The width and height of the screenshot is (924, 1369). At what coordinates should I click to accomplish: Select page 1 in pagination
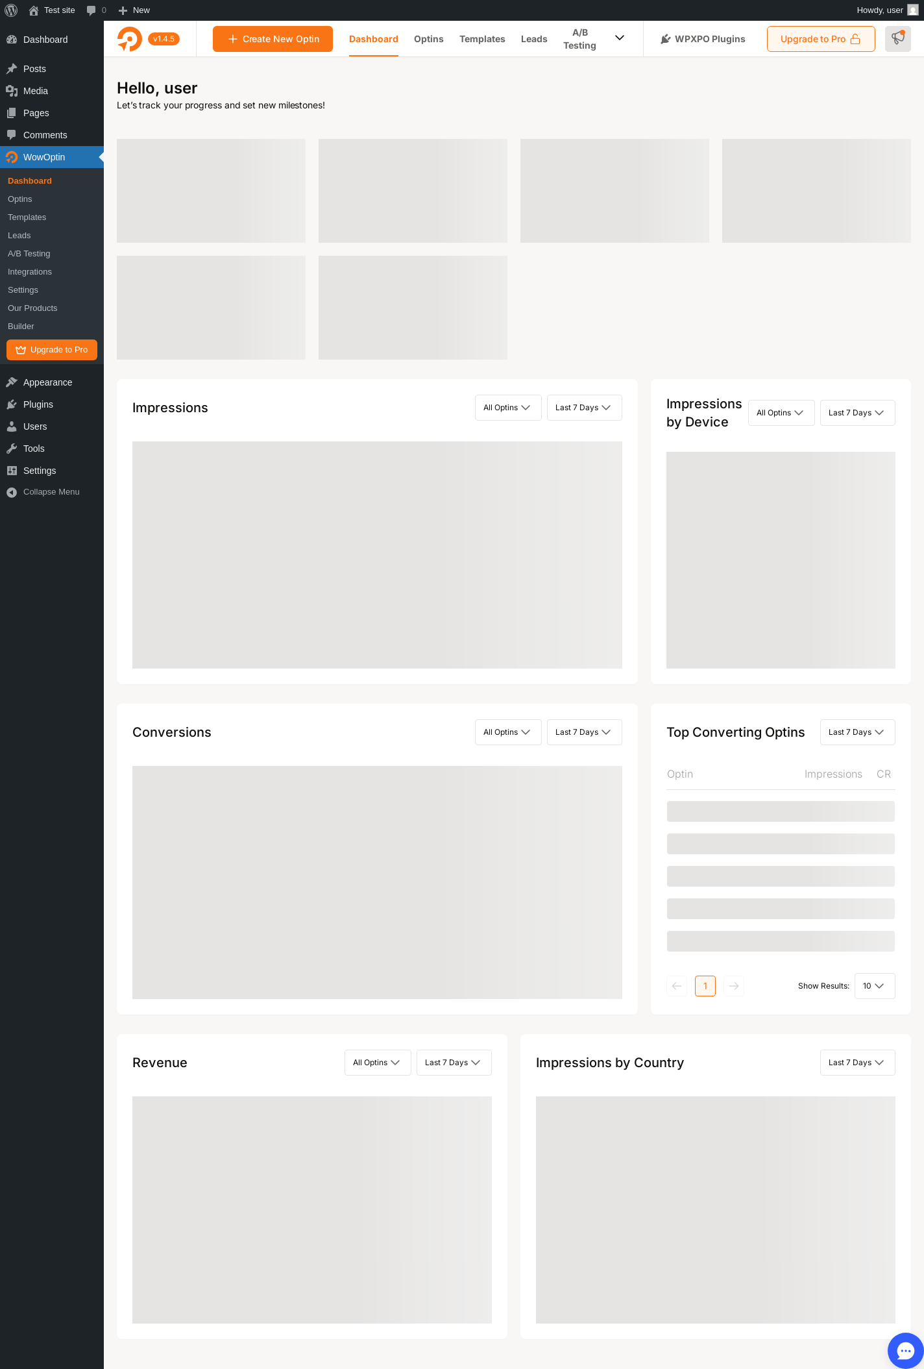pyautogui.click(x=705, y=986)
